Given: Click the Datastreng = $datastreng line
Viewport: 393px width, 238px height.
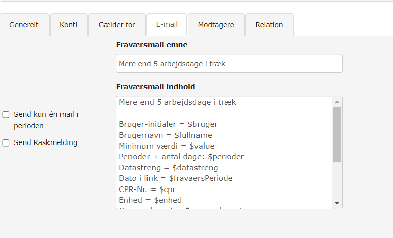Looking at the screenshot, I should [x=168, y=167].
